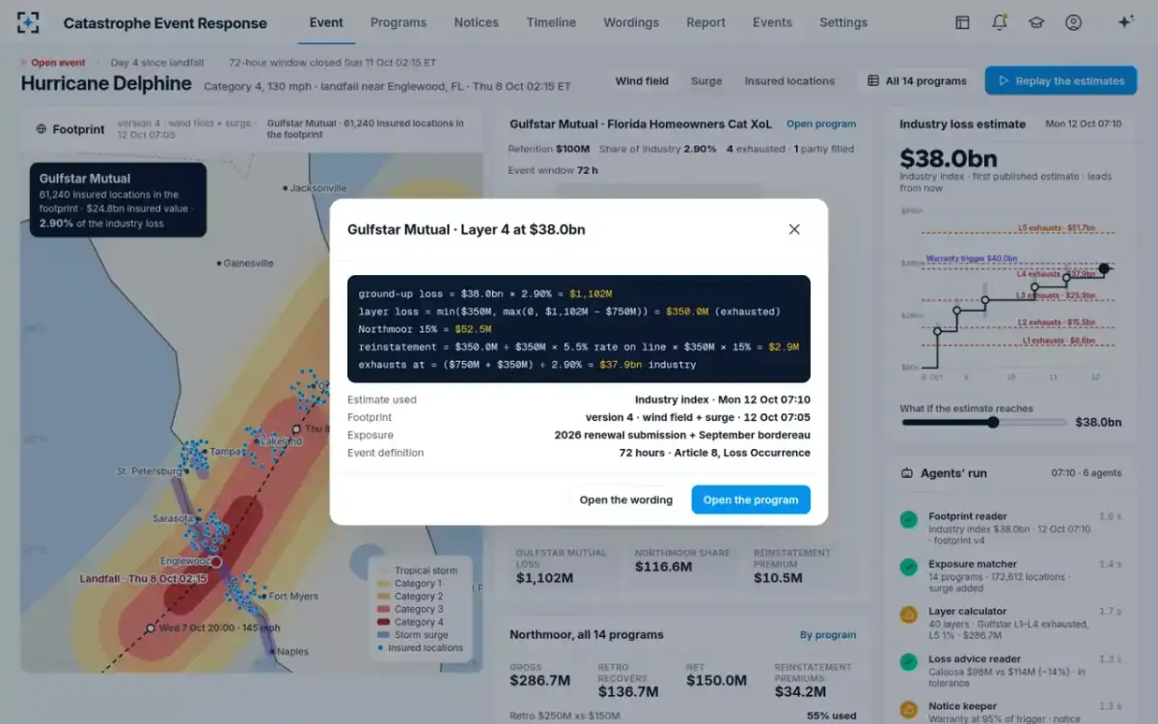Switch to the Notices tab

[x=477, y=22]
